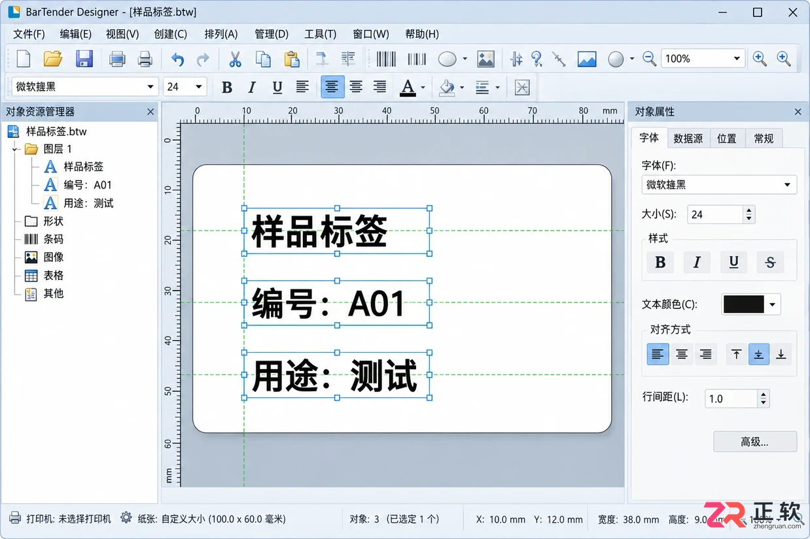Image resolution: width=810 pixels, height=539 pixels.
Task: Toggle italic in the 样式 group
Action: (x=697, y=262)
